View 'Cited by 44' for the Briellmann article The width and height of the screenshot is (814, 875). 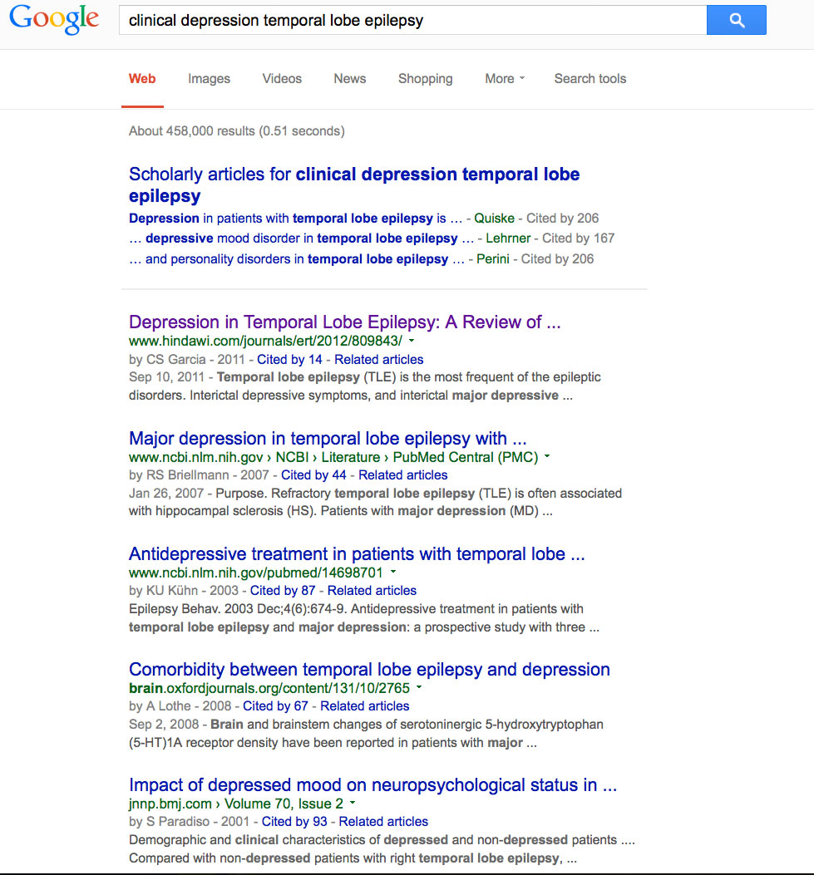coord(314,474)
